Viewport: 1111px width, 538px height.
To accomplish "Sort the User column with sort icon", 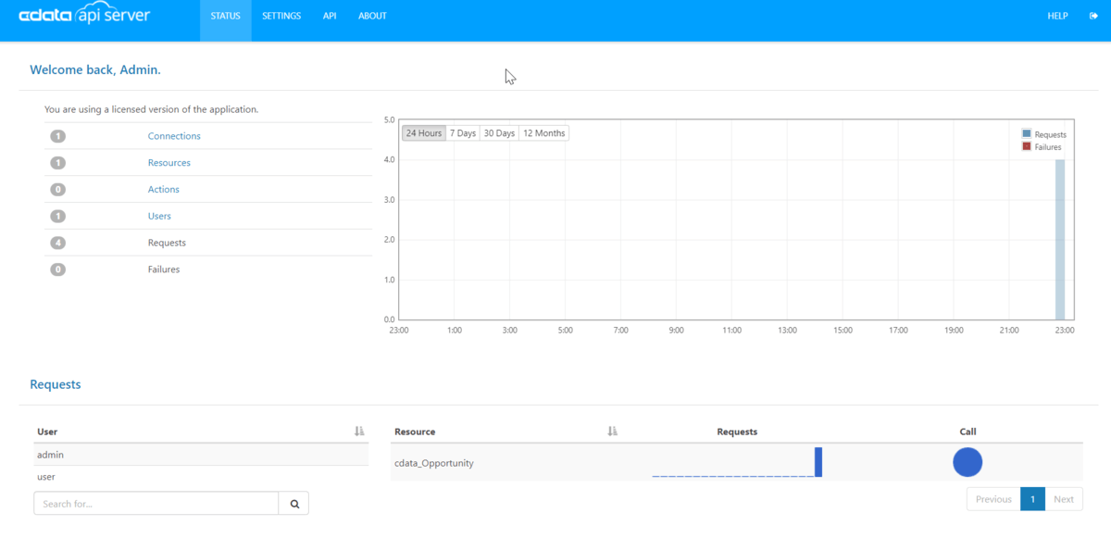I will tap(359, 432).
